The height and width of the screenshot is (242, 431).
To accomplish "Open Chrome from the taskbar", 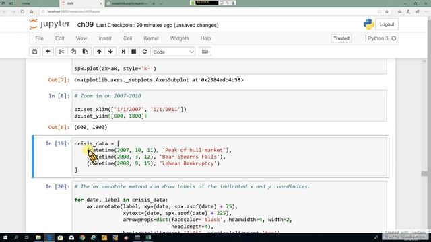I will point(82,237).
